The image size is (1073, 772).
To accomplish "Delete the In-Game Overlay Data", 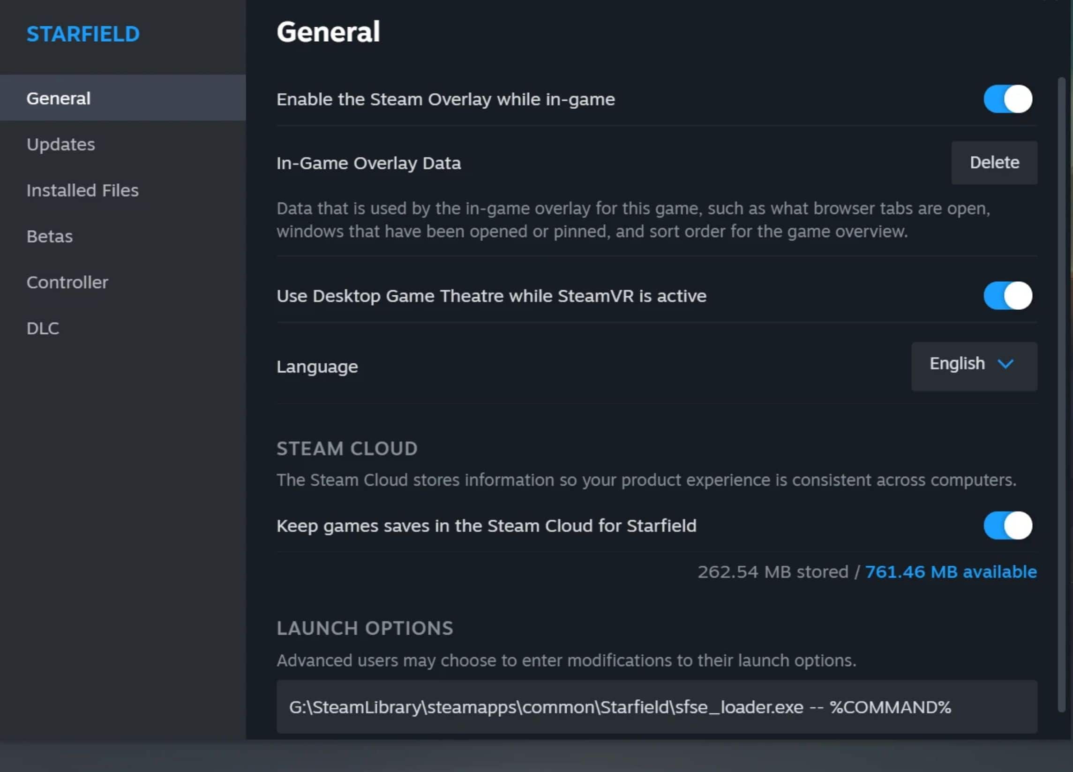I will pyautogui.click(x=994, y=163).
